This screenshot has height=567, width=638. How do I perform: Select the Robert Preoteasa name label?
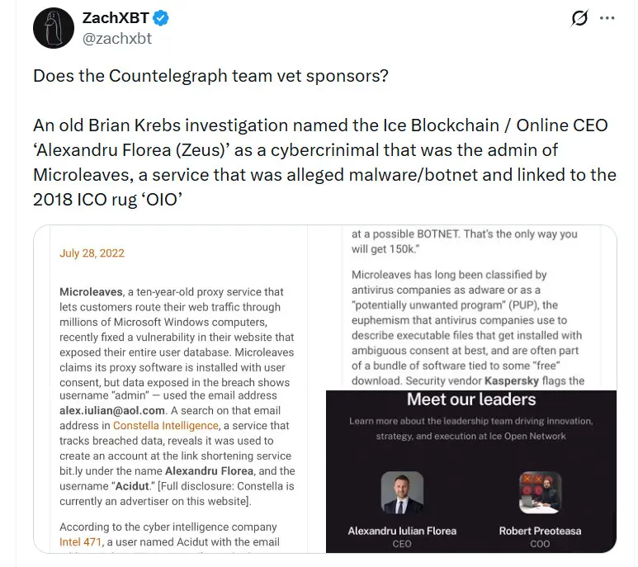pos(538,531)
